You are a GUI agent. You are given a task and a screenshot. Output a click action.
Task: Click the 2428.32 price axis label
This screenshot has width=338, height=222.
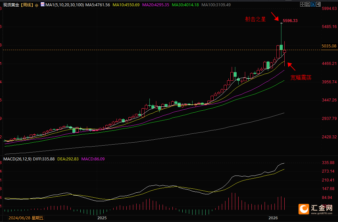329,137
